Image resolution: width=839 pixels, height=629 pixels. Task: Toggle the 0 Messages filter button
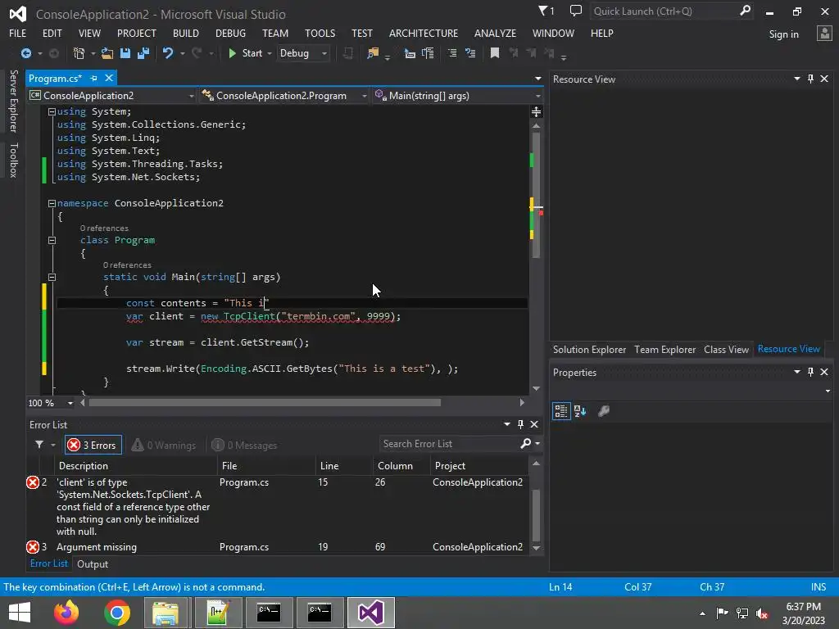click(x=244, y=445)
